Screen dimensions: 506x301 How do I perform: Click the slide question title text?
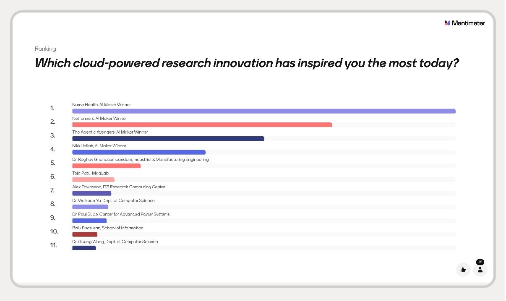pyautogui.click(x=246, y=63)
